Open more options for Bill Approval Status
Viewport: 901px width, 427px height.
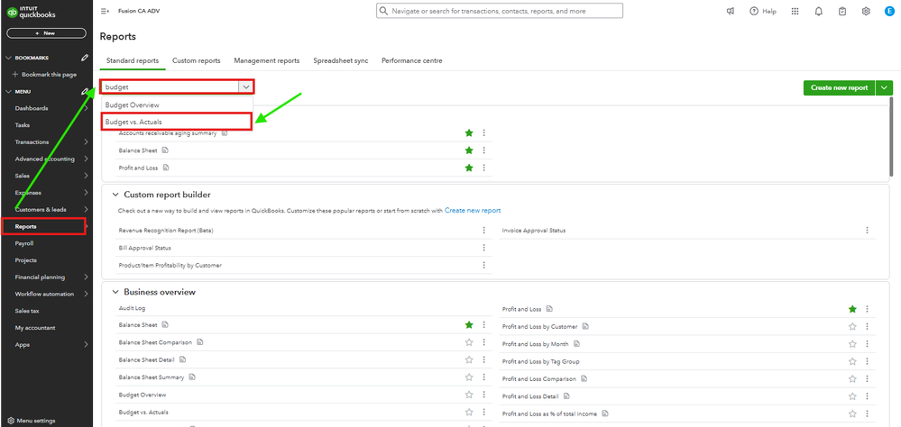tap(483, 248)
